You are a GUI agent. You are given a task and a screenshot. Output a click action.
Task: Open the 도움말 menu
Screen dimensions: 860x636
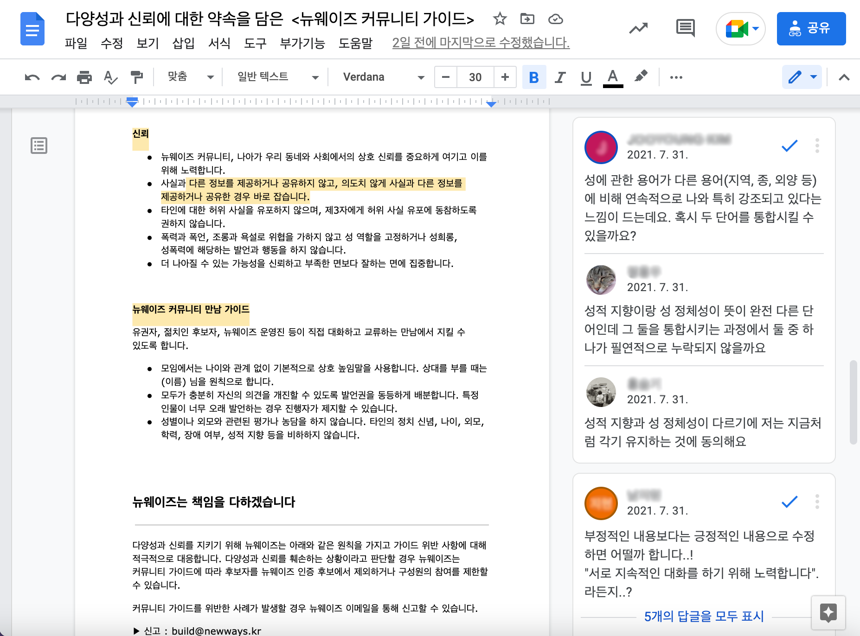[x=356, y=43]
